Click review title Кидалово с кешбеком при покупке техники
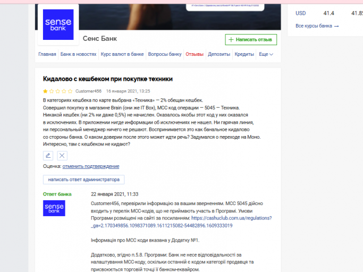Image resolution: width=363 pixels, height=272 pixels. (108, 79)
